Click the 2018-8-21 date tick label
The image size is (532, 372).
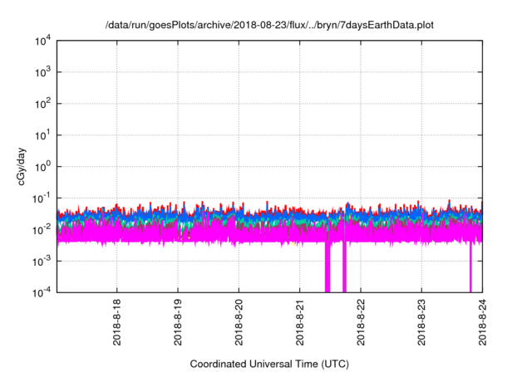(x=299, y=322)
